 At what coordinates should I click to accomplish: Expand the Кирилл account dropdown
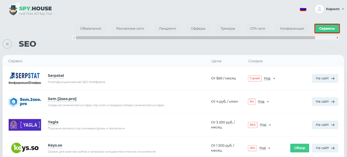pos(335,9)
